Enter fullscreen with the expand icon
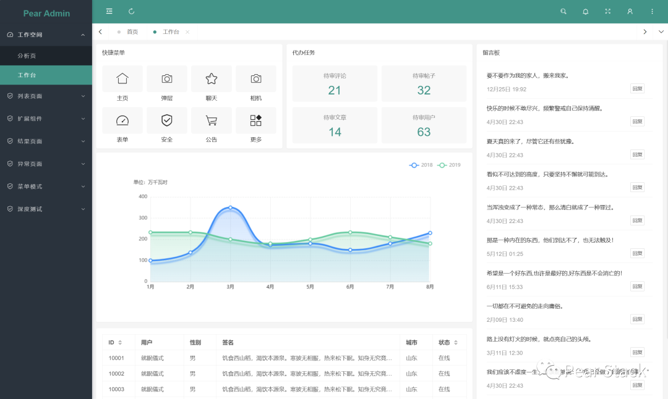Screen dimensions: 668x399 pos(607,12)
